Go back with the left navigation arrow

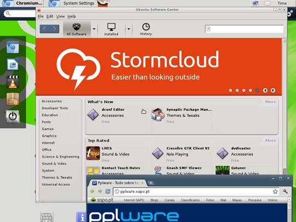pos(44,29)
